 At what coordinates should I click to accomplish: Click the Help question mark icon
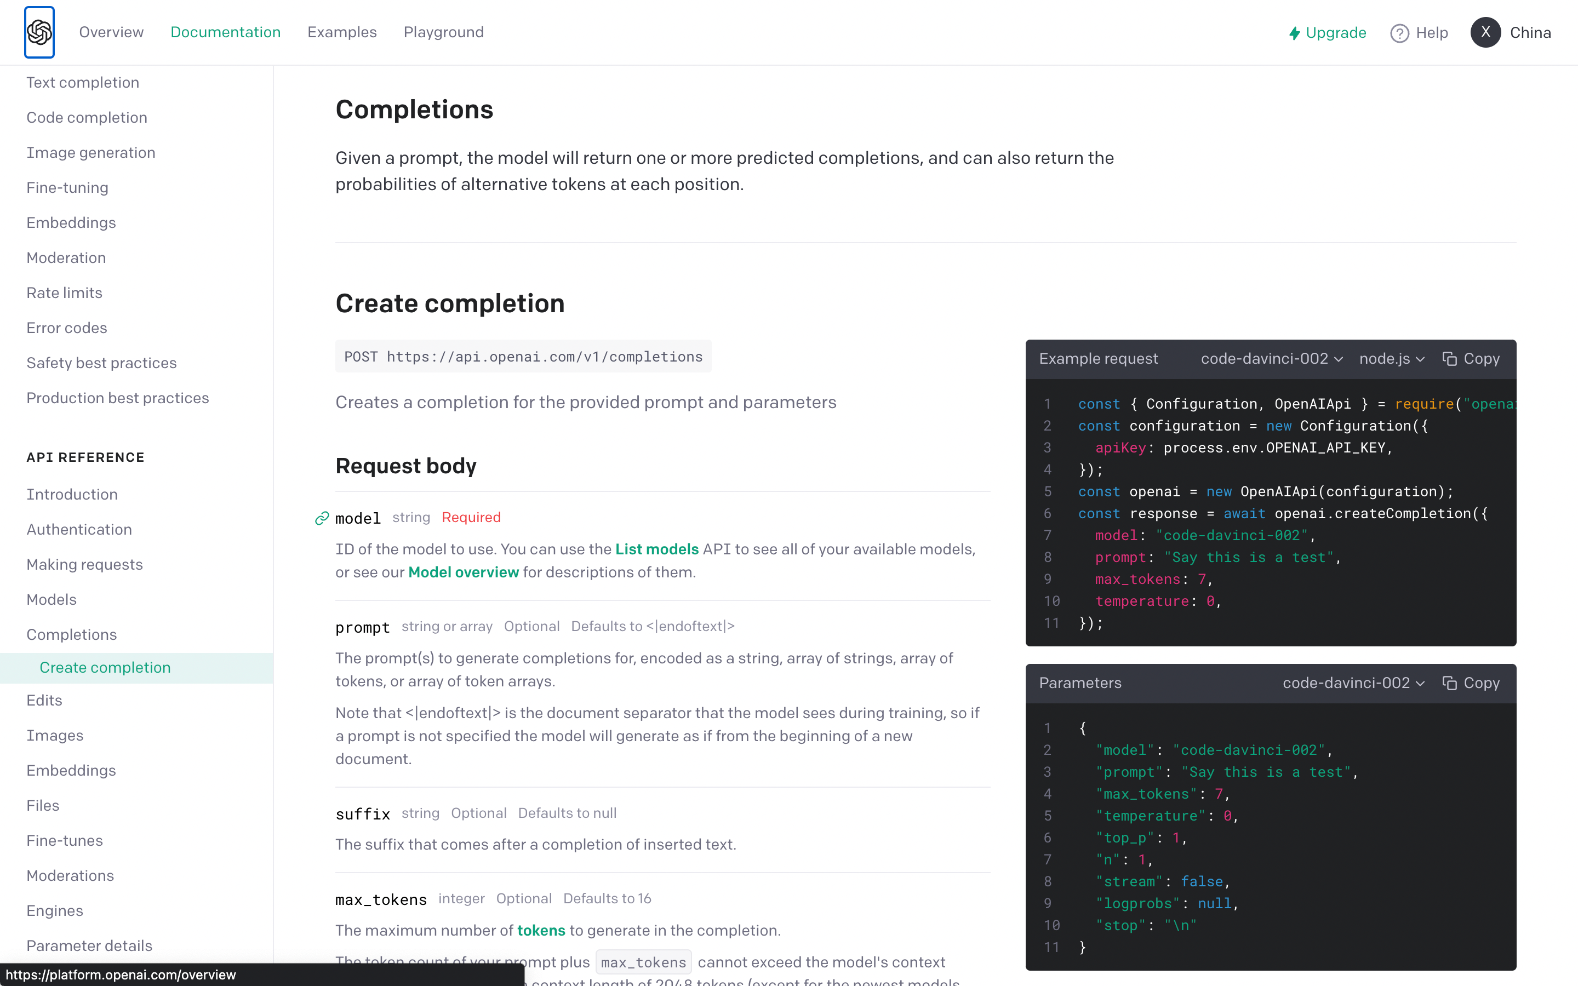1399,33
